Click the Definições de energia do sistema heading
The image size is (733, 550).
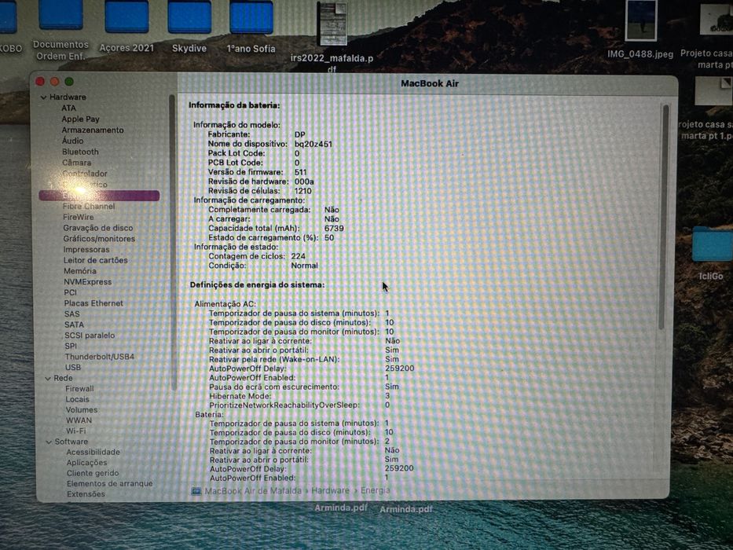(257, 284)
